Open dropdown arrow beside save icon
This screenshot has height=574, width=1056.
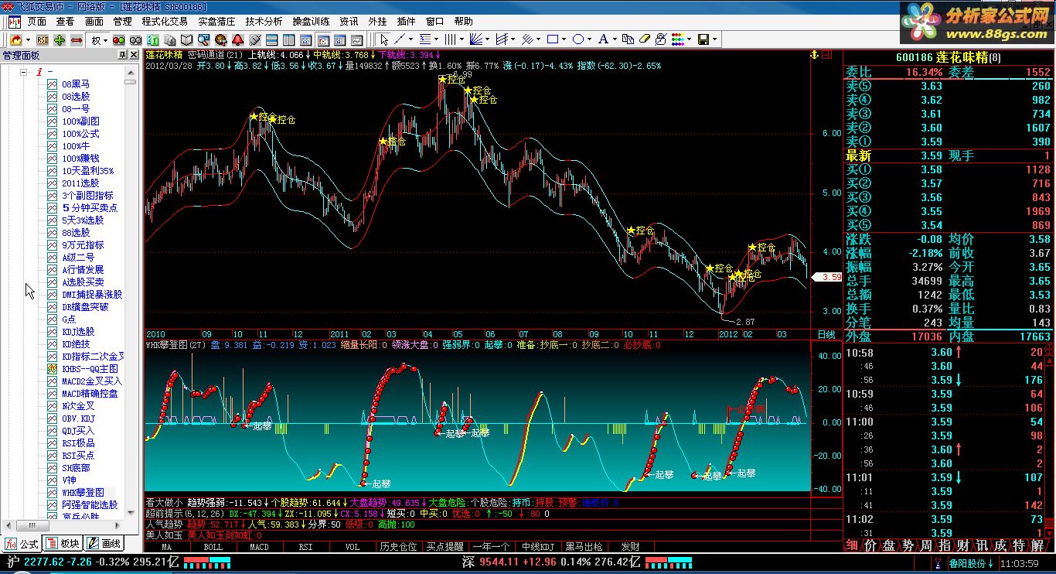[x=714, y=39]
